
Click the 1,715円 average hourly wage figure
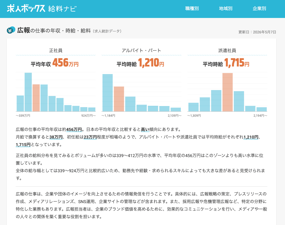click(x=237, y=63)
